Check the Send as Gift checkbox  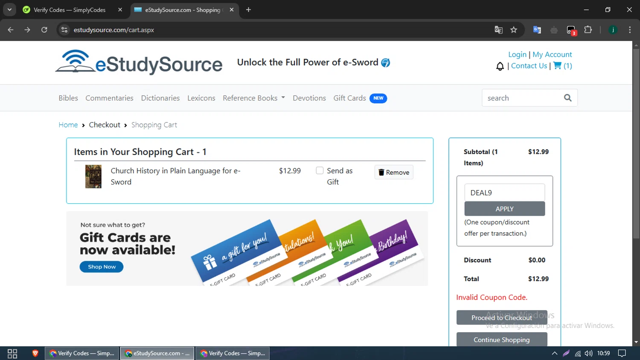point(320,170)
